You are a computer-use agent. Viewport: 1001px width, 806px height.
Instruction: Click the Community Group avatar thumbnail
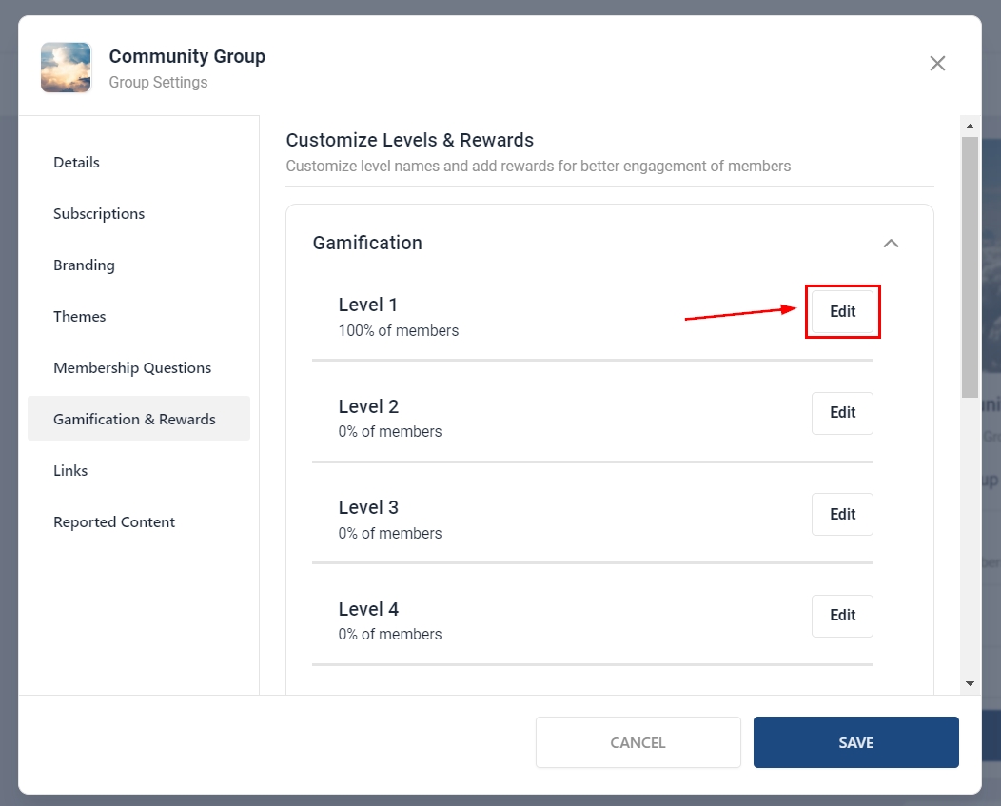(x=66, y=68)
